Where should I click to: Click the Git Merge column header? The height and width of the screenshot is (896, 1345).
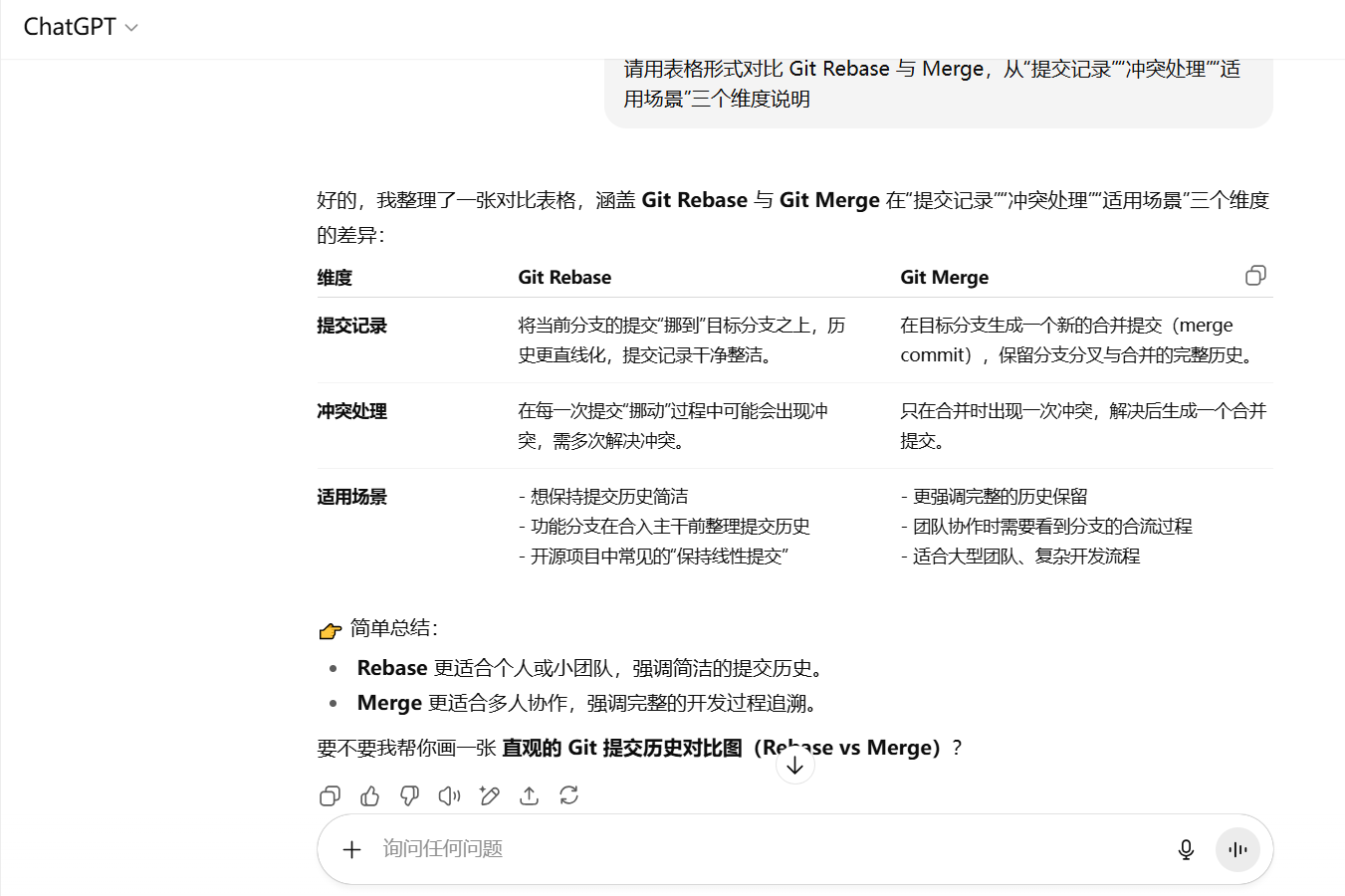944,278
